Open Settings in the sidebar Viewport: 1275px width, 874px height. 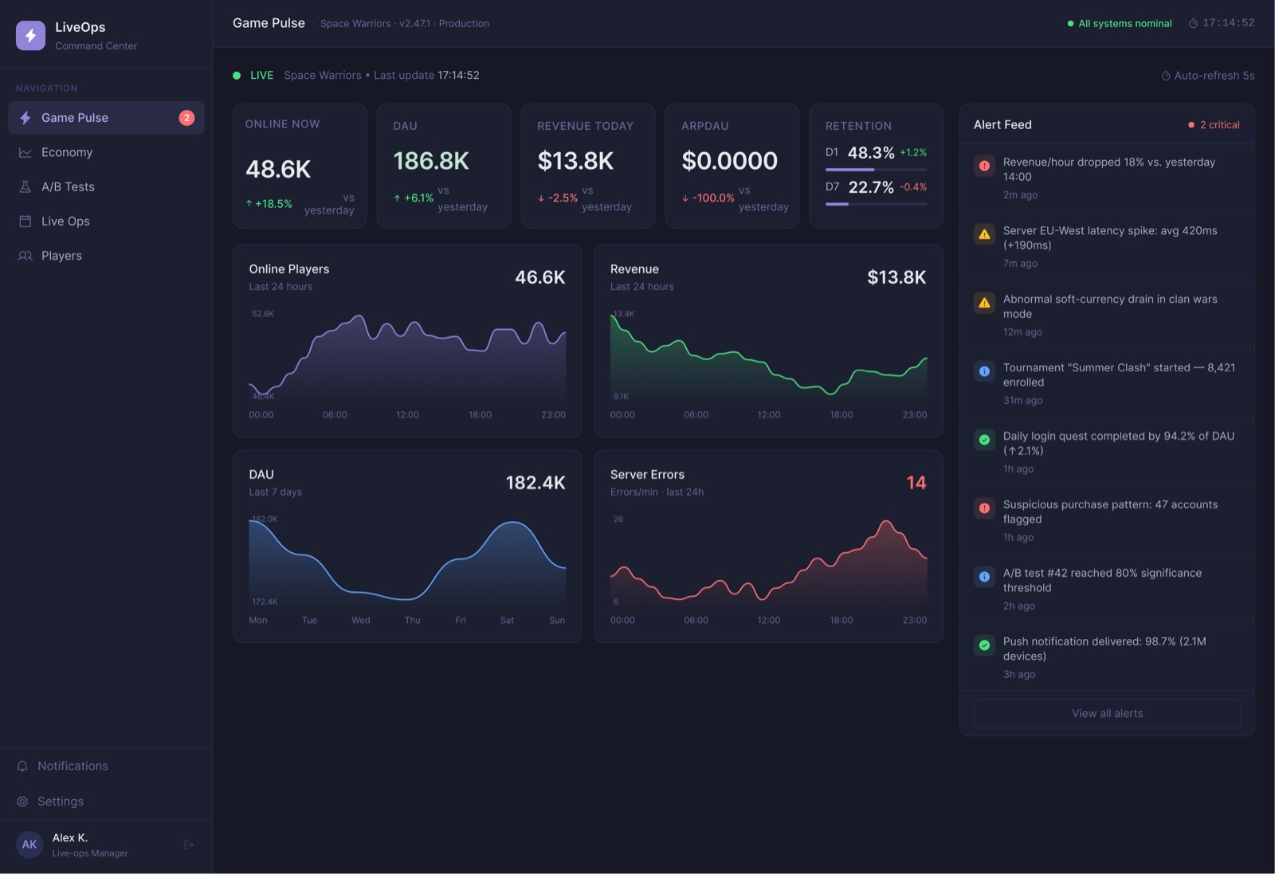(x=106, y=801)
